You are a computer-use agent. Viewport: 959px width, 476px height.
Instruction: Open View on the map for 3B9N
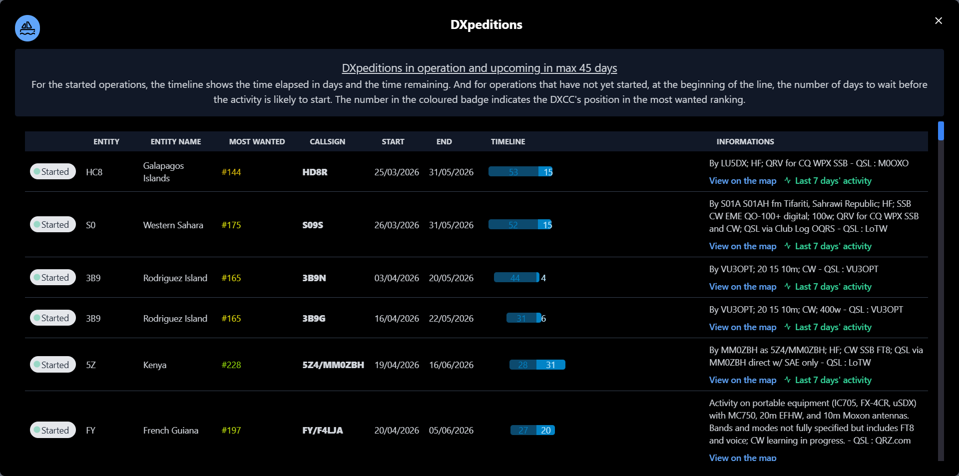[743, 287]
